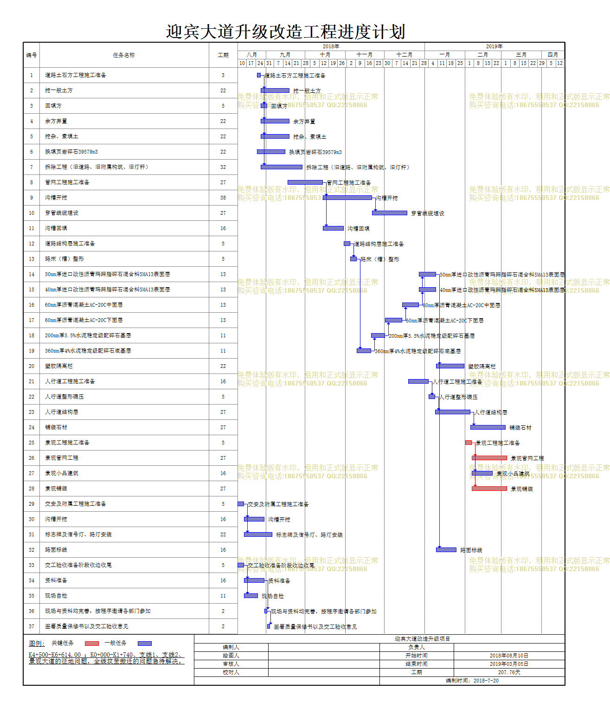Screen dimensions: 610x708
Task: Select the blue Gantt bar for 人行道结构层
Action: click(453, 412)
